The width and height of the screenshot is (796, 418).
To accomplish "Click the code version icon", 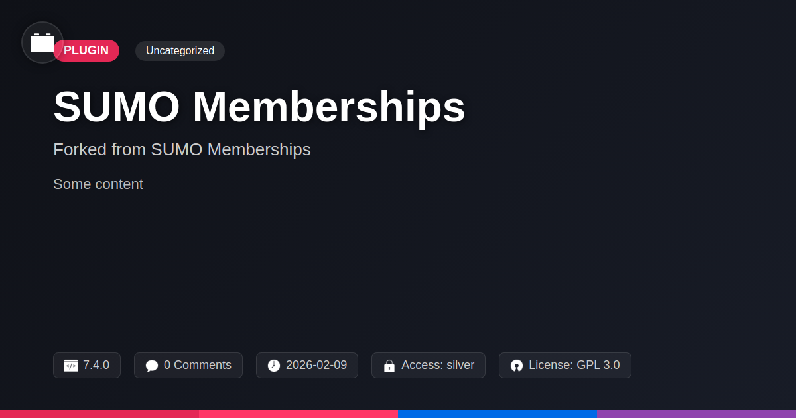I will tap(71, 366).
